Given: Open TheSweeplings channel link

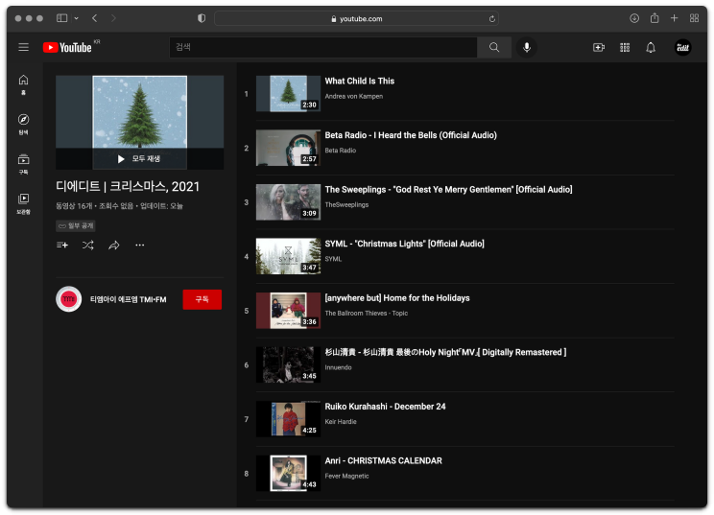Looking at the screenshot, I should coord(346,204).
